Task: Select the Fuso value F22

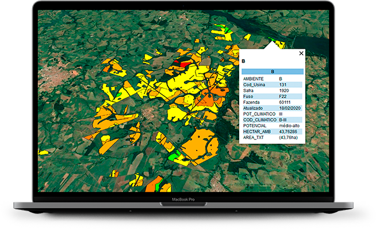Action: [283, 96]
